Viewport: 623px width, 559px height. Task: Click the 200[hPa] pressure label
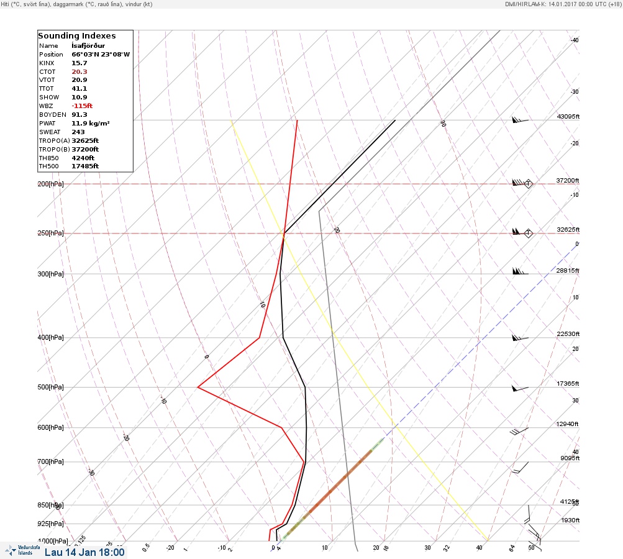50,184
